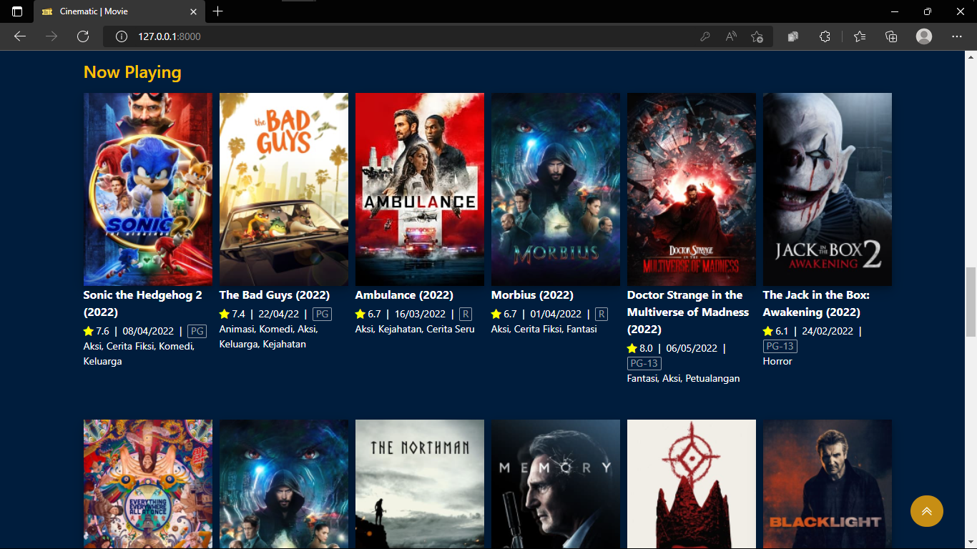Click the PG badge under The Bad Guys
Viewport: 977px width, 549px height.
(x=322, y=314)
